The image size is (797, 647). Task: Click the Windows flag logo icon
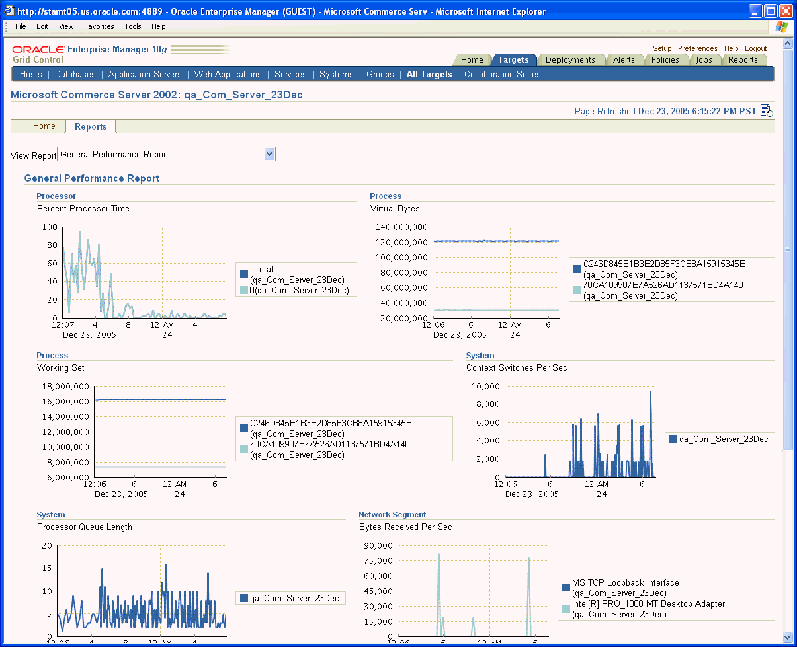(x=781, y=26)
